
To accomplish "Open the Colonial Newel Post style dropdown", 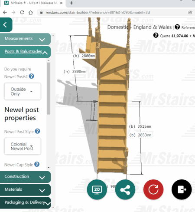I will coord(23,146).
